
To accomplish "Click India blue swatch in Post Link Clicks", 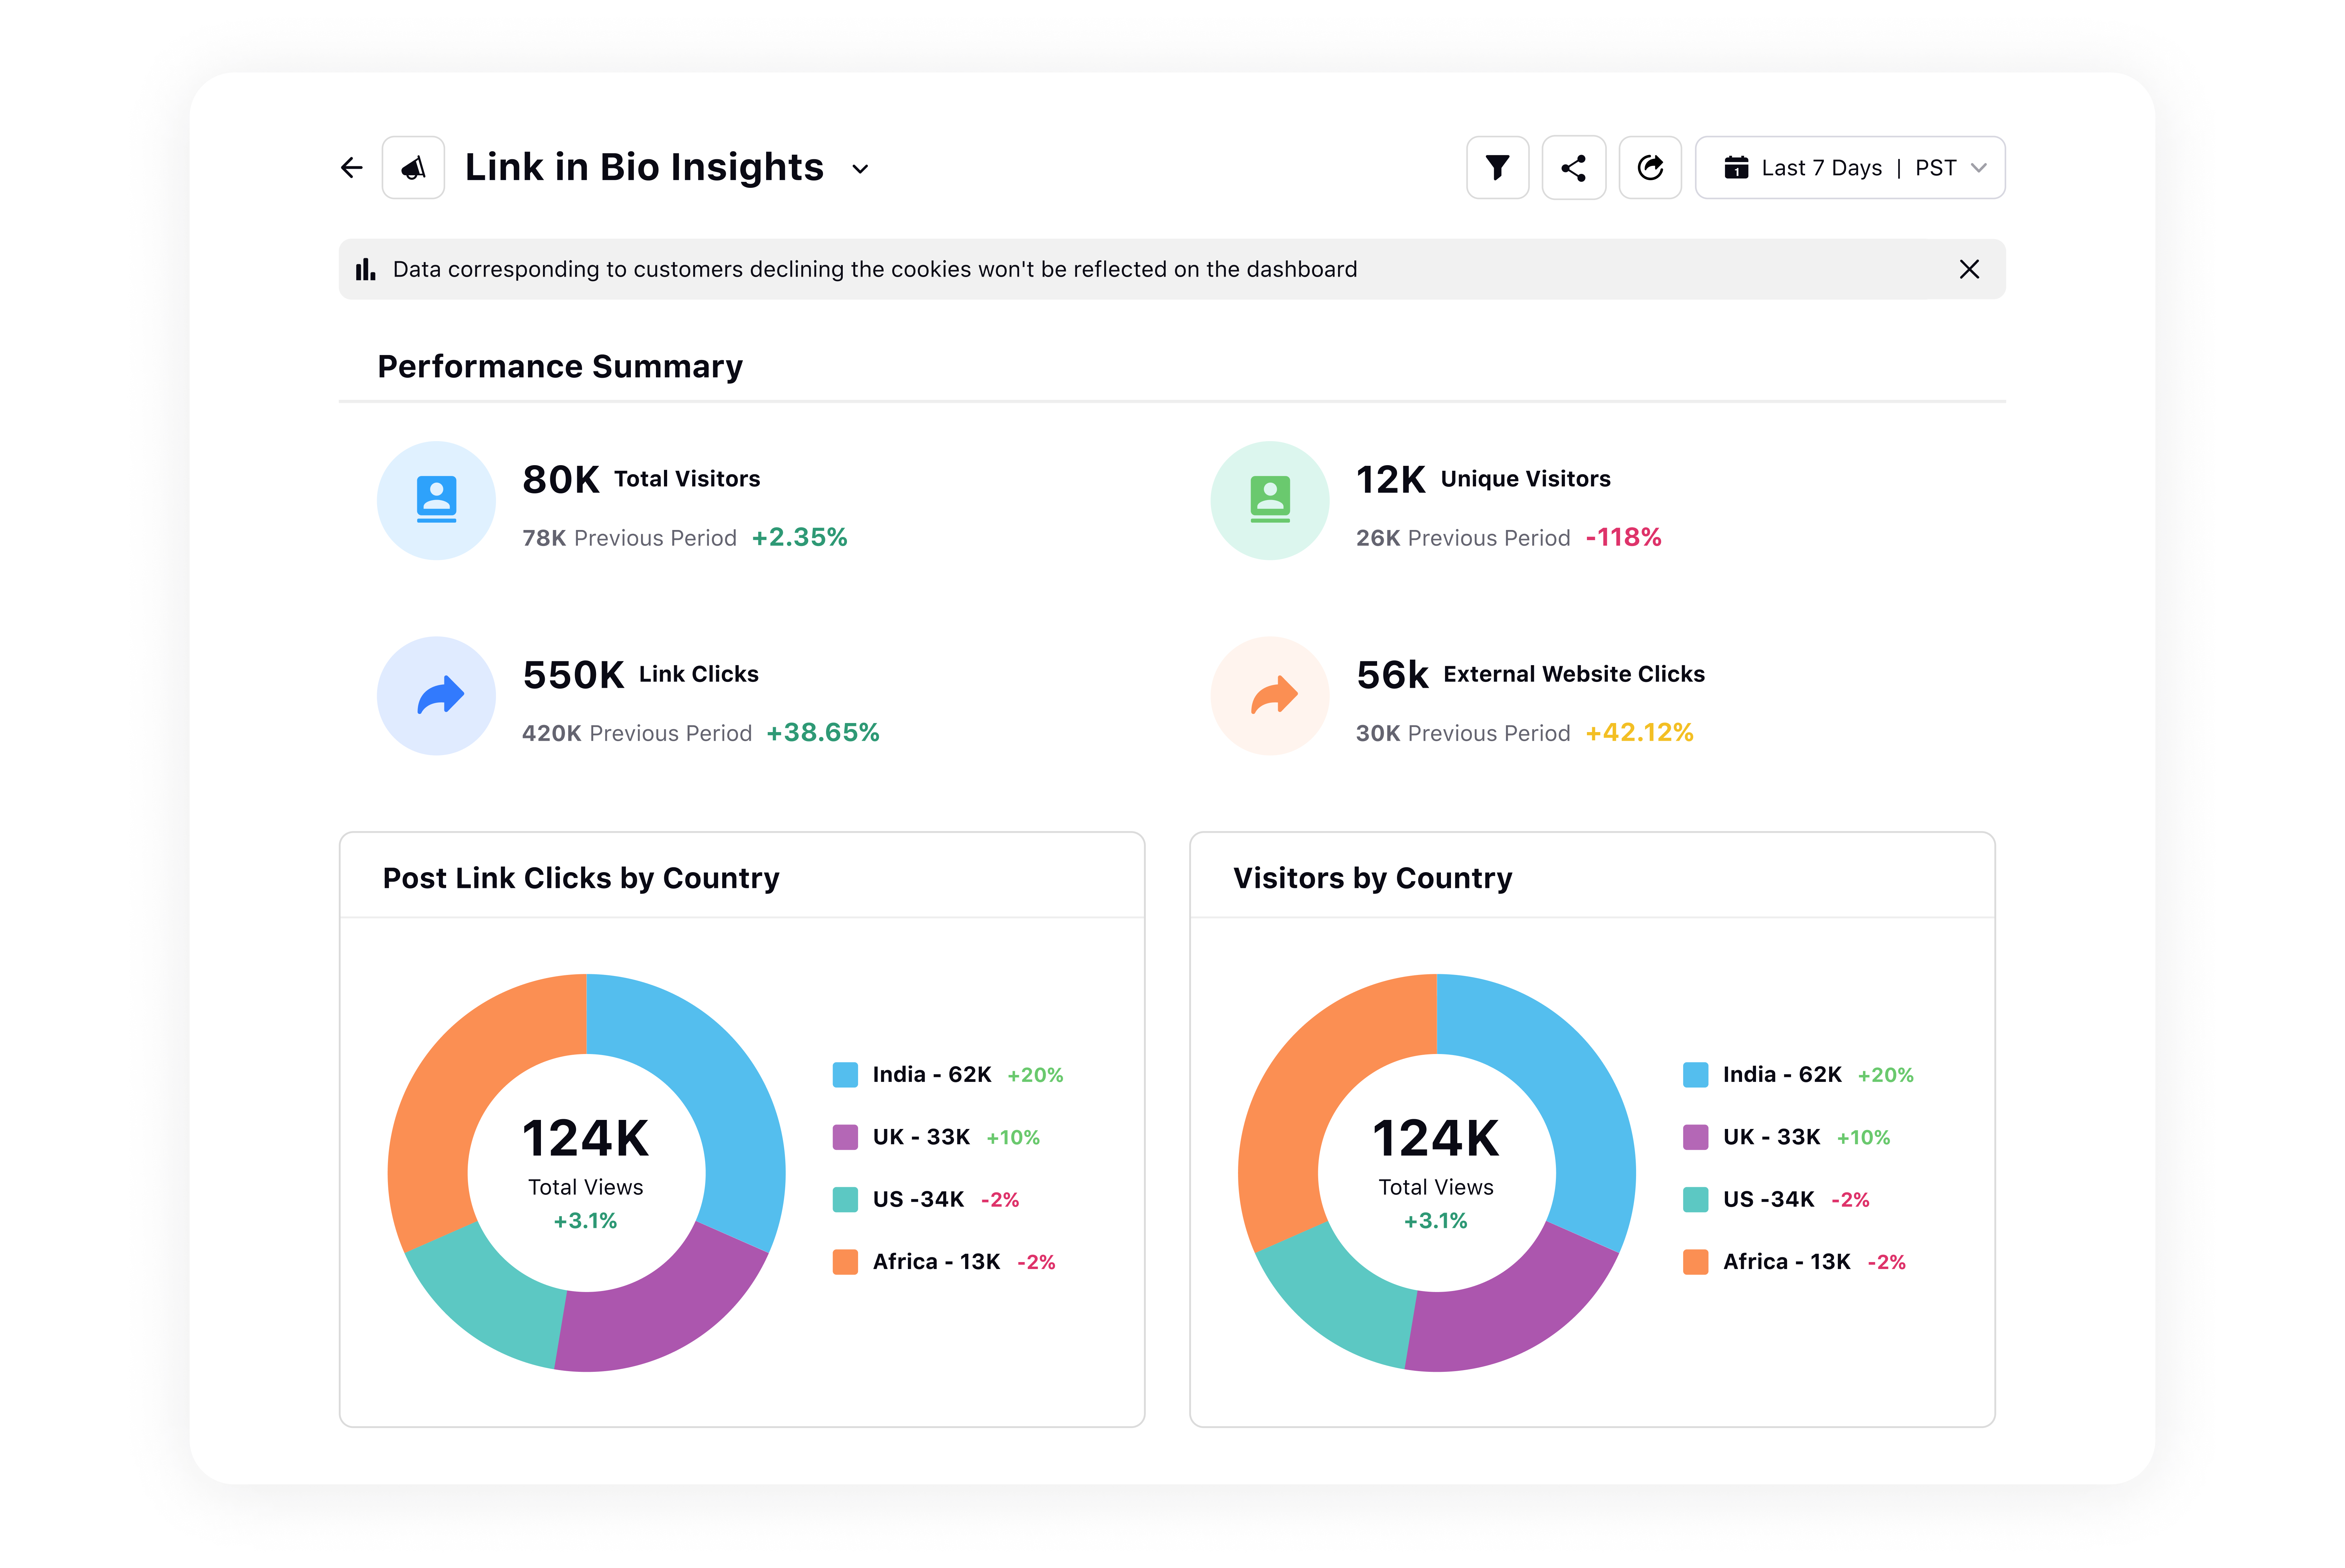I will (x=845, y=1075).
